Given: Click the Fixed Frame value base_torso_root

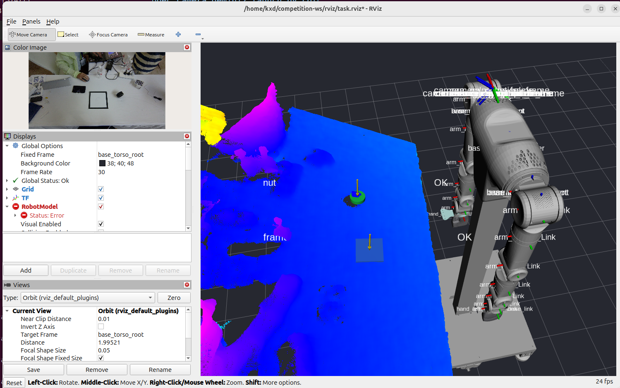Looking at the screenshot, I should [x=121, y=155].
